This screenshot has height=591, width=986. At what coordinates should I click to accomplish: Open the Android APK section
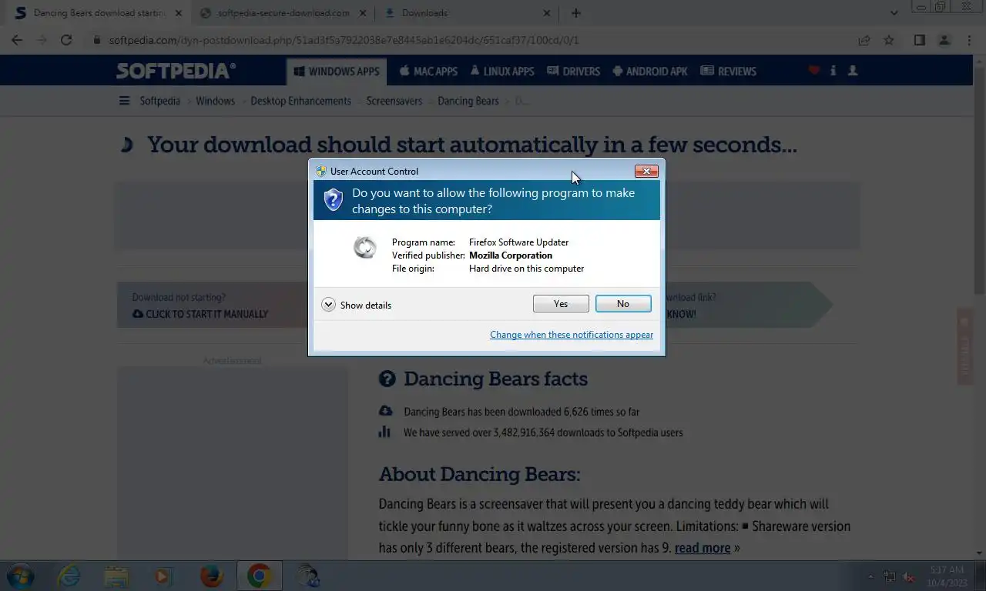click(x=649, y=71)
